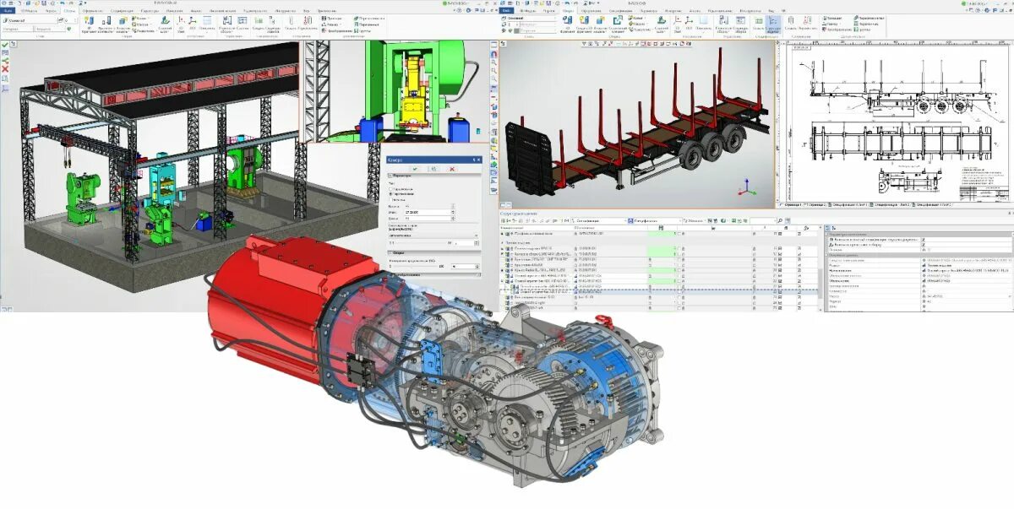Select the unselected projection radio in Камера dialog
The width and height of the screenshot is (1014, 509).
point(390,189)
